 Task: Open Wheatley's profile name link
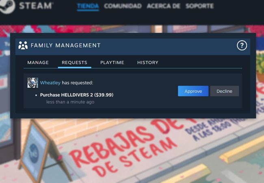point(50,83)
